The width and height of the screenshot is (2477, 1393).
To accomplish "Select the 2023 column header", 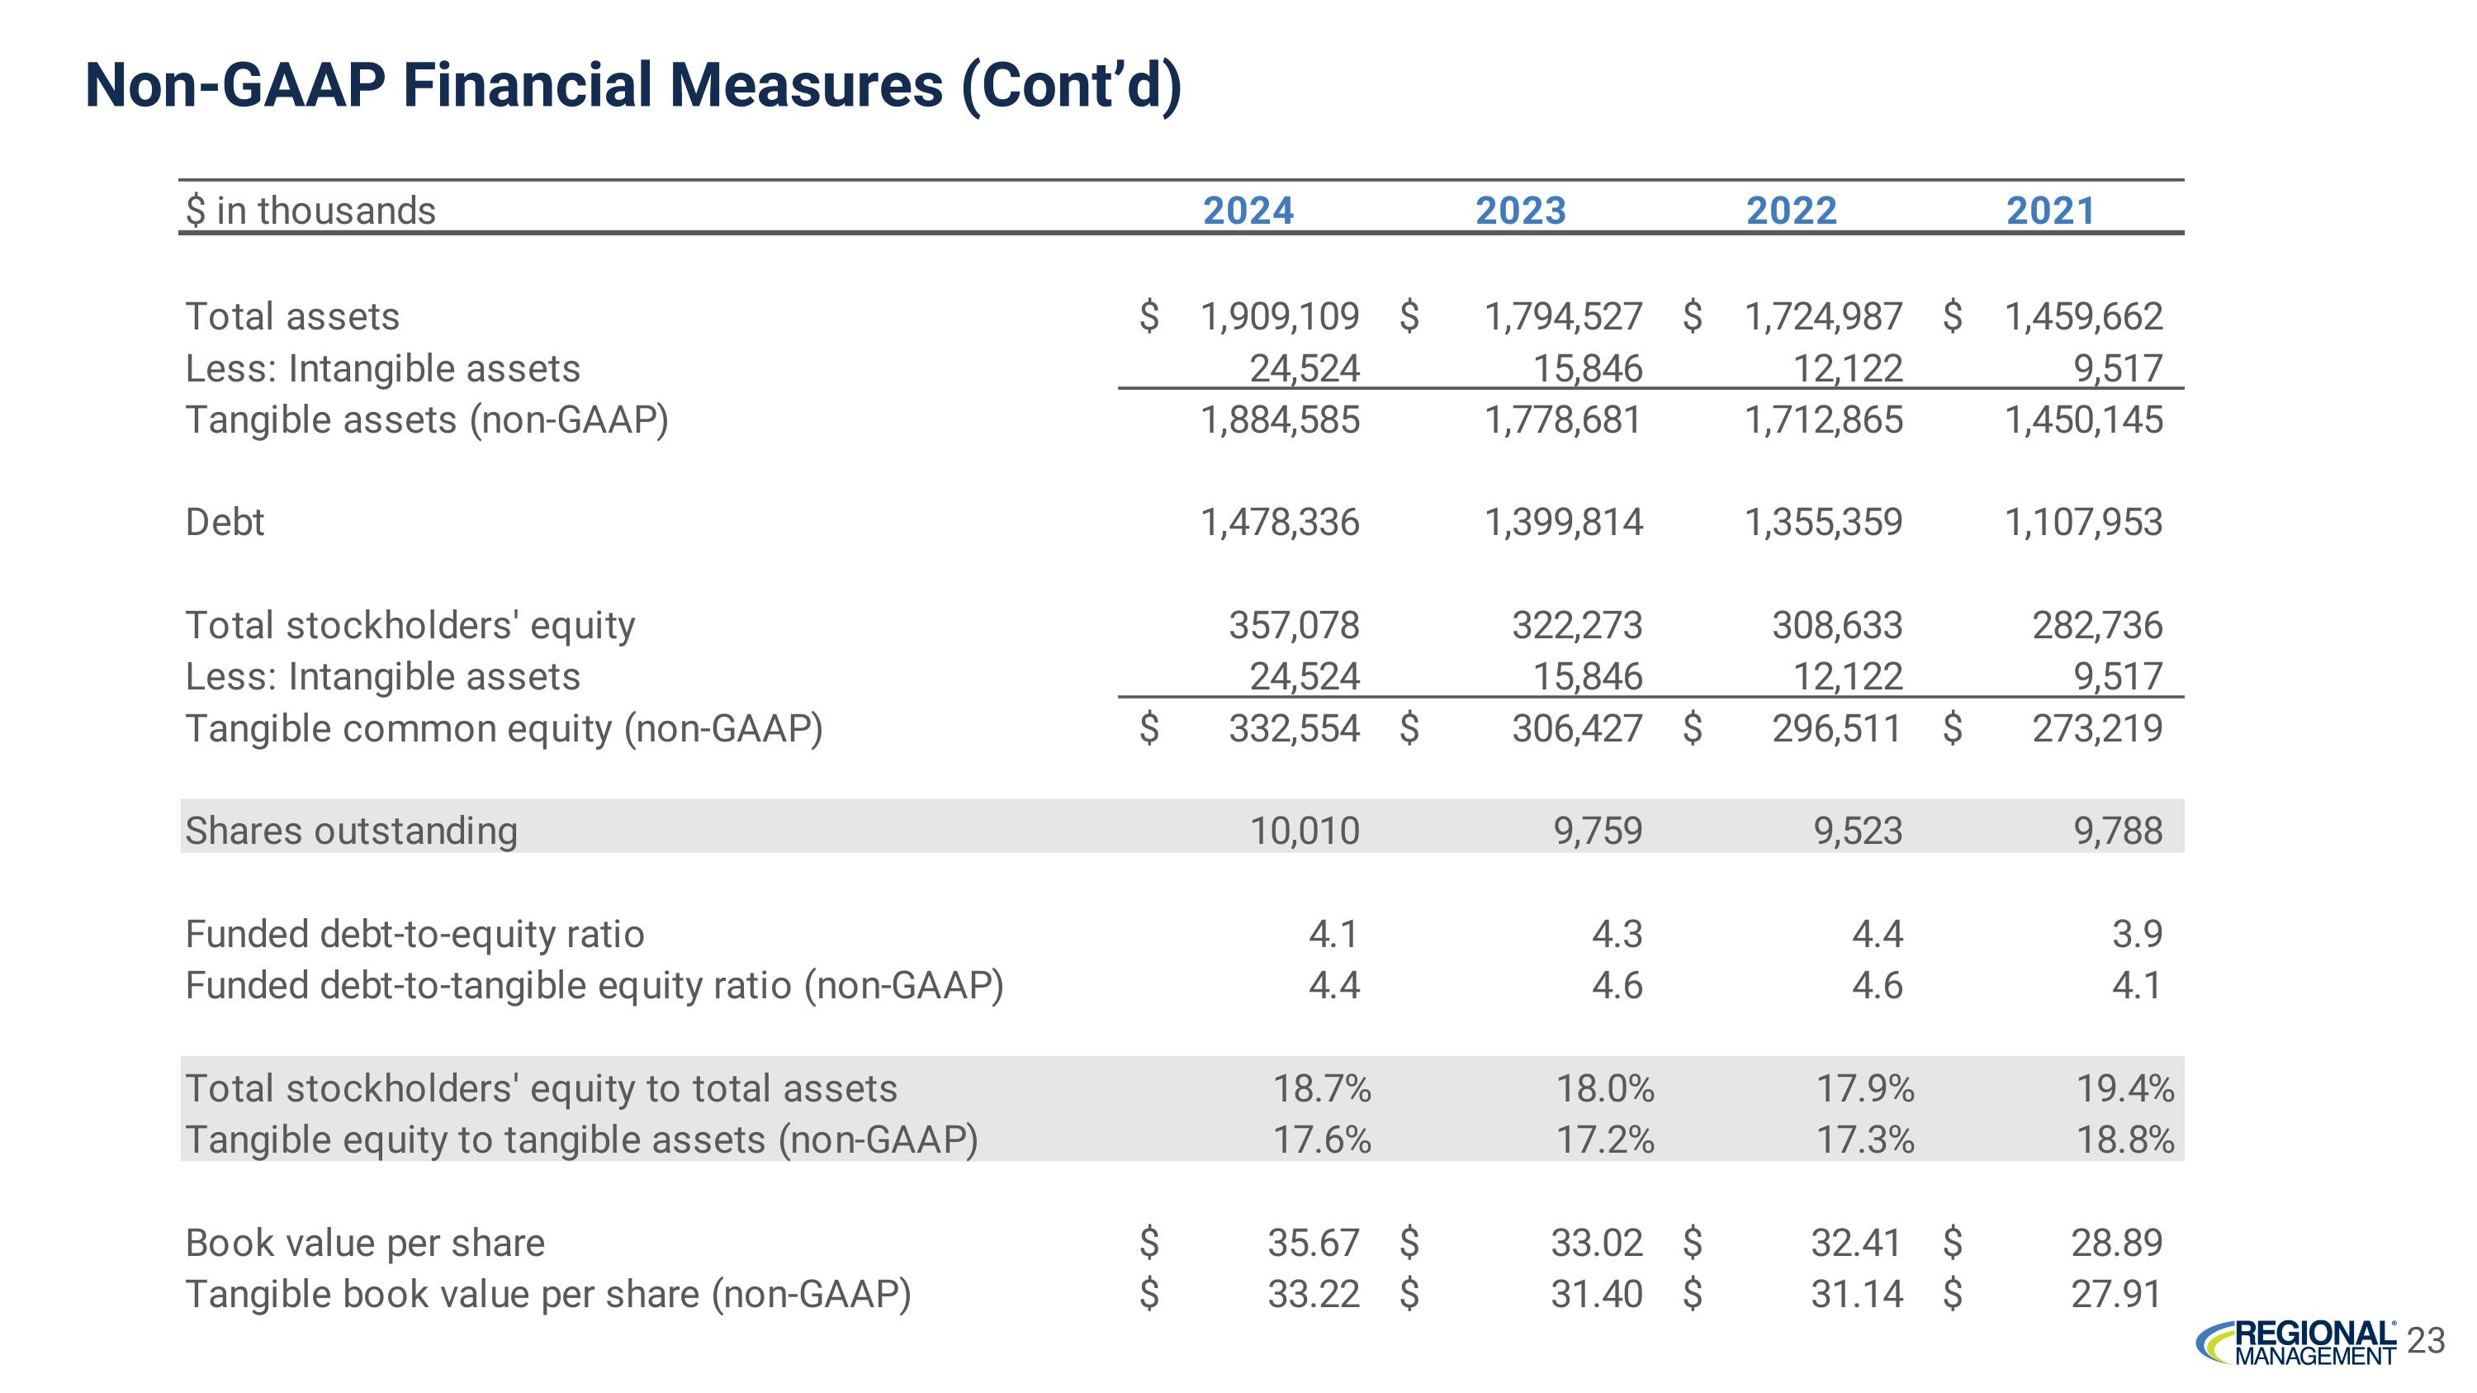I will tap(1520, 211).
